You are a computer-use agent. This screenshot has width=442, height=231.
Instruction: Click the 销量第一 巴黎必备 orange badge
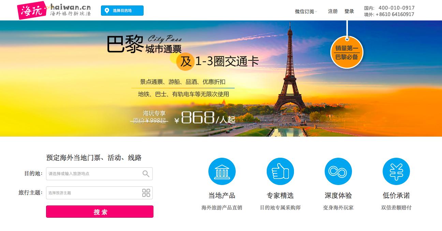347,52
